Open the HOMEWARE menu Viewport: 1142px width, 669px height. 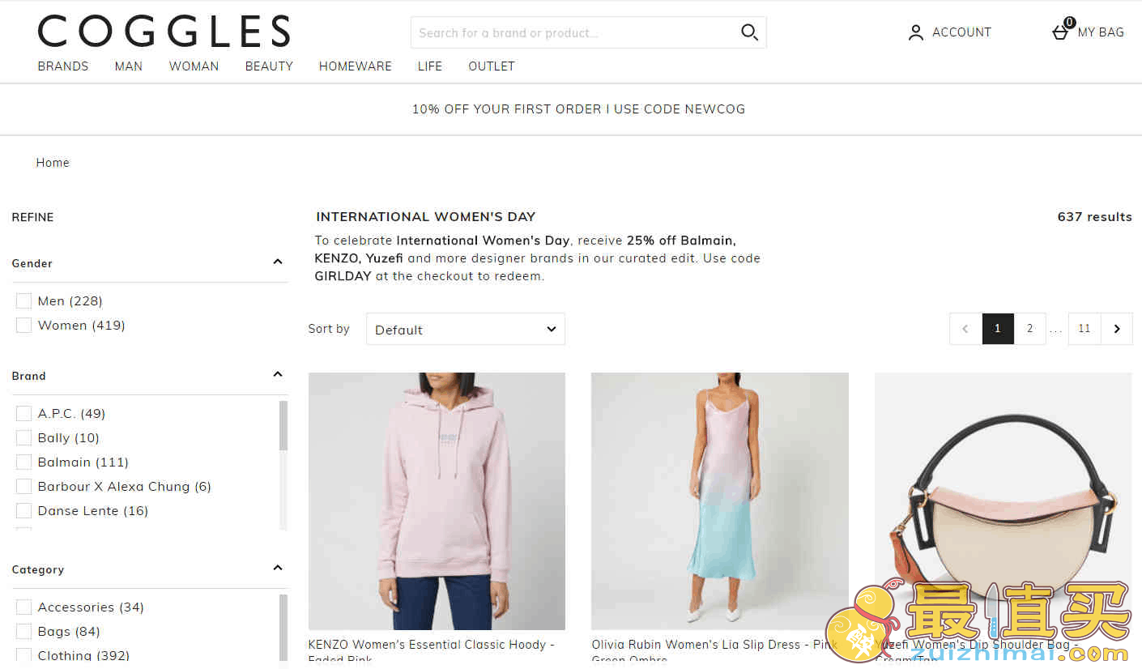[356, 66]
